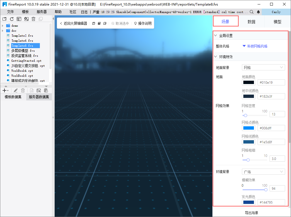Open the gear settings icon in file toolbar
This screenshot has height=217, width=291.
click(26, 19)
